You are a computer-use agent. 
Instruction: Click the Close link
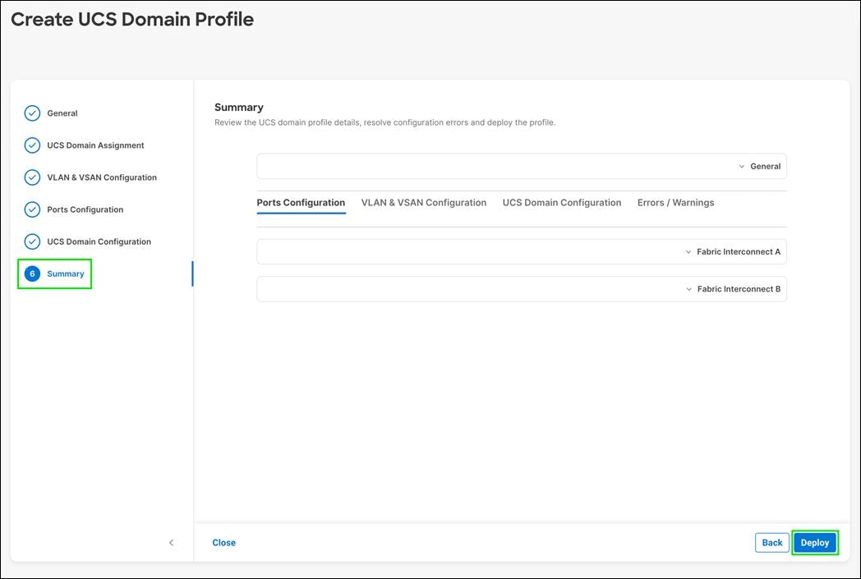coord(223,542)
